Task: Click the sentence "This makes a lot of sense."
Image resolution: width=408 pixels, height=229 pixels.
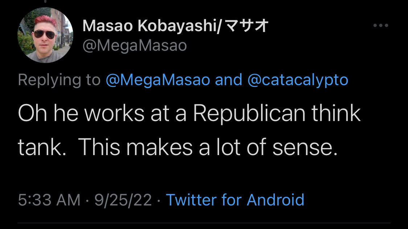Action: pos(207,147)
